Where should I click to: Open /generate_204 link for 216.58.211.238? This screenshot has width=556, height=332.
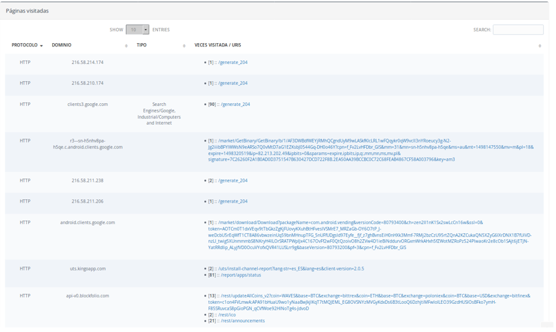[x=233, y=181]
